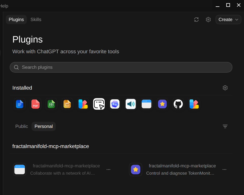
Task: Click 'Collaborate with a network of AI…' description
Action: [63, 173]
